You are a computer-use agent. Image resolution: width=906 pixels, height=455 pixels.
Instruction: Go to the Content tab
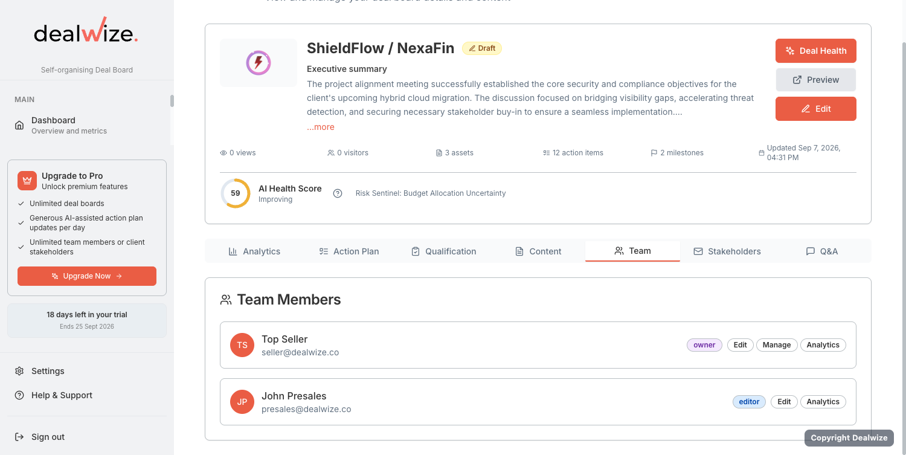tap(538, 251)
